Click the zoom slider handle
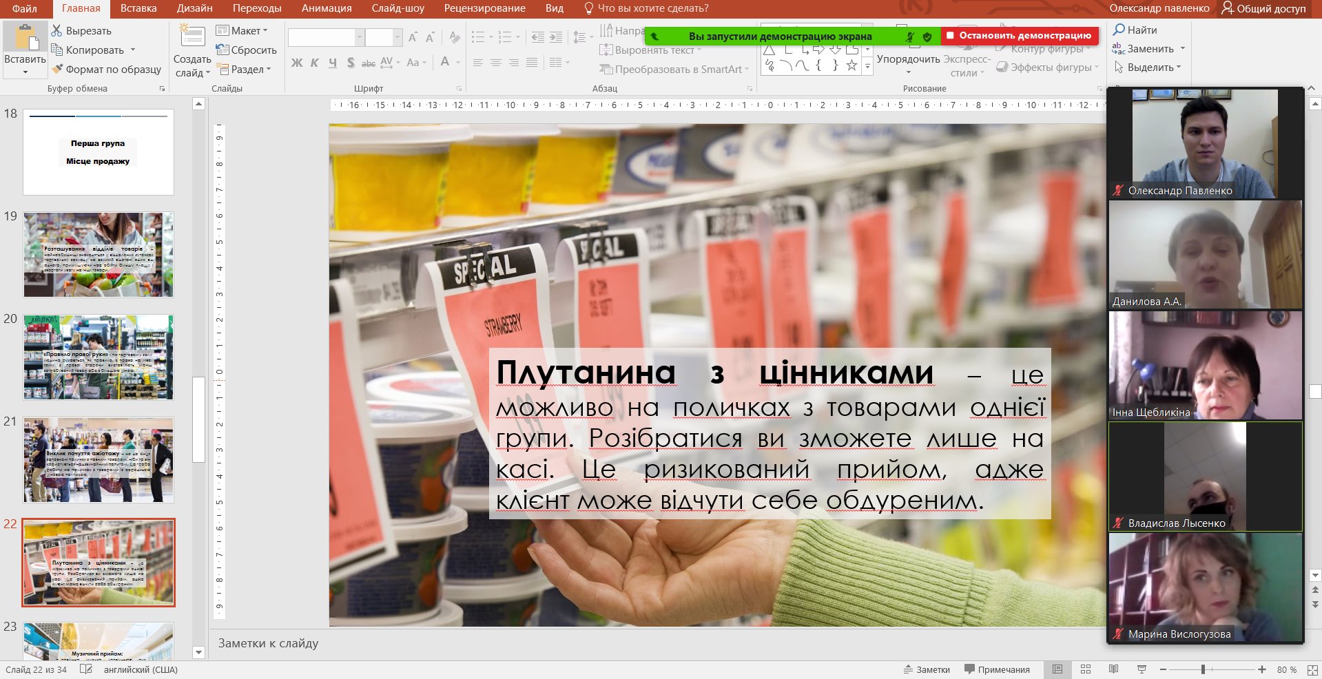The width and height of the screenshot is (1322, 679). 1203,669
